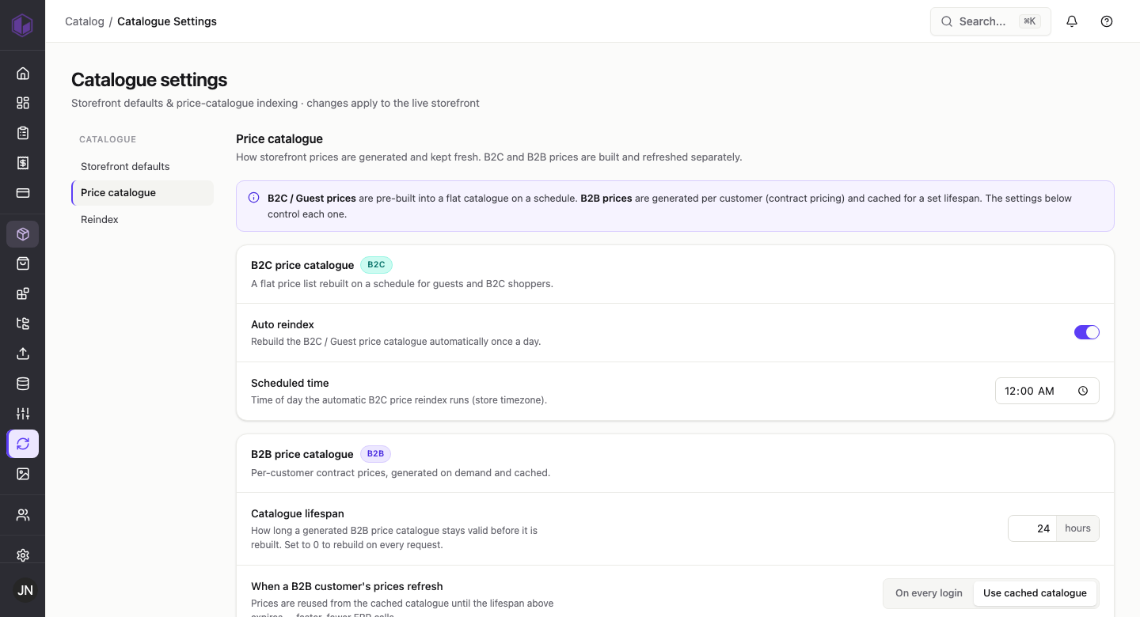Open the highlighted refresh sync icon
Image resolution: width=1140 pixels, height=617 pixels.
23,444
